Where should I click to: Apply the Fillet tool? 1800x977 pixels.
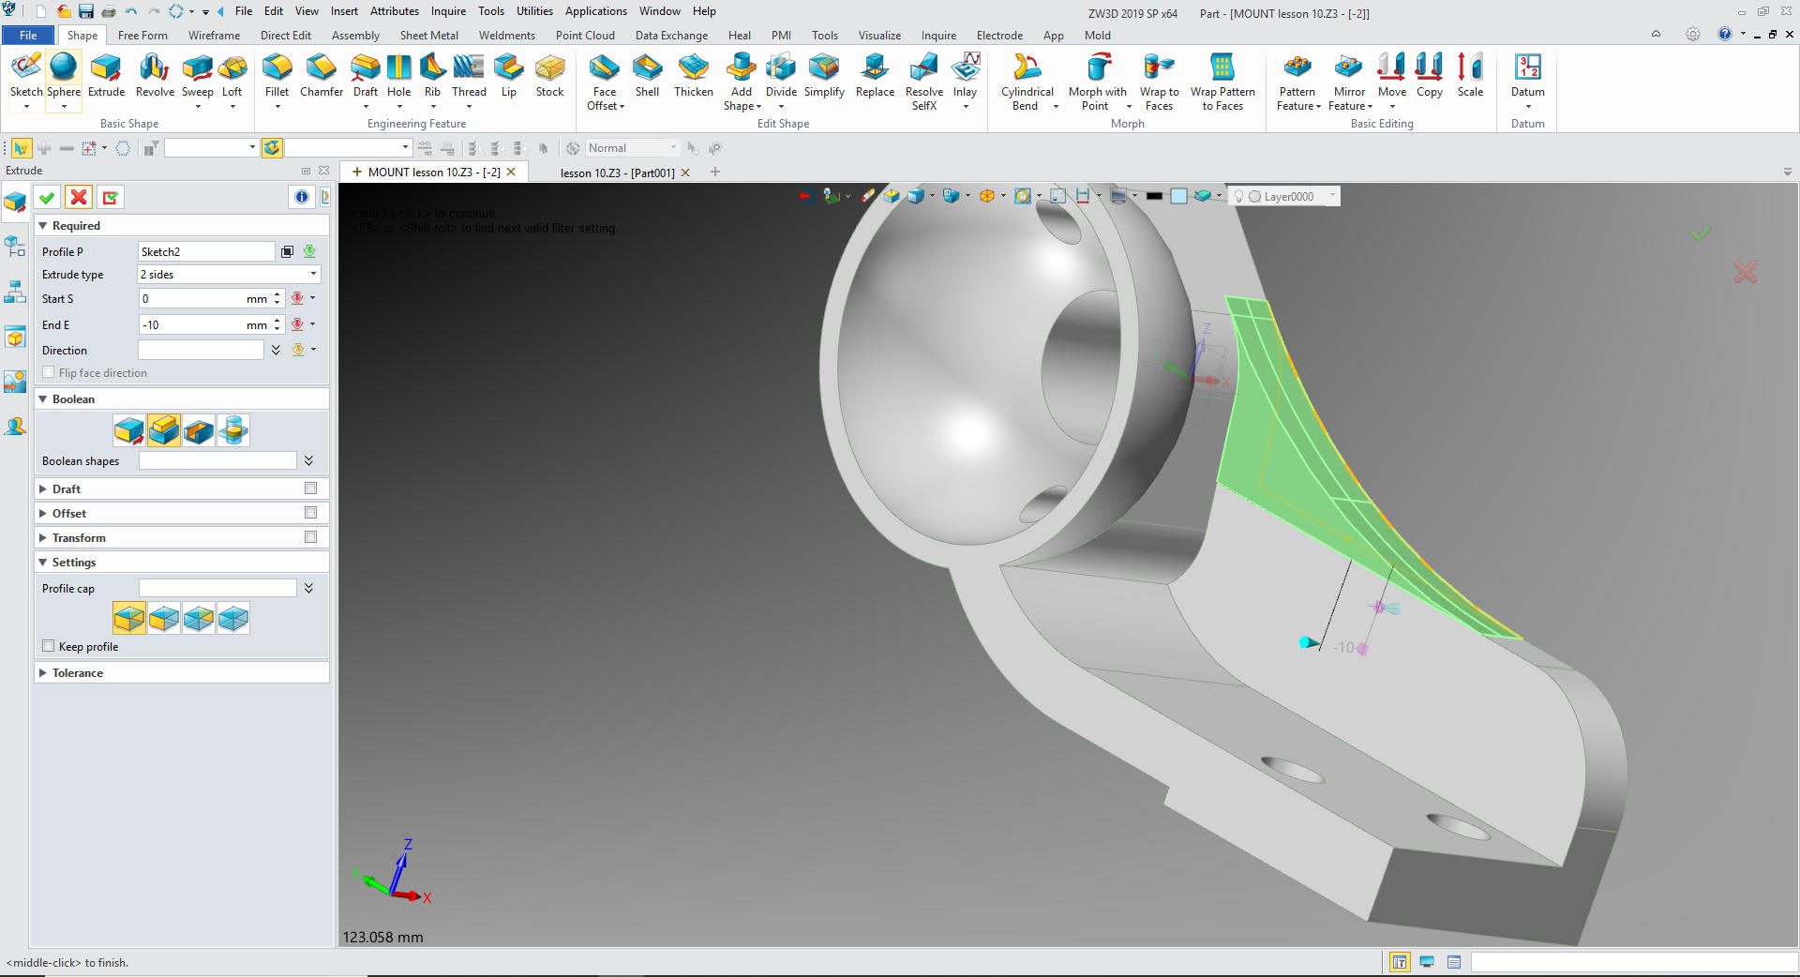(277, 75)
